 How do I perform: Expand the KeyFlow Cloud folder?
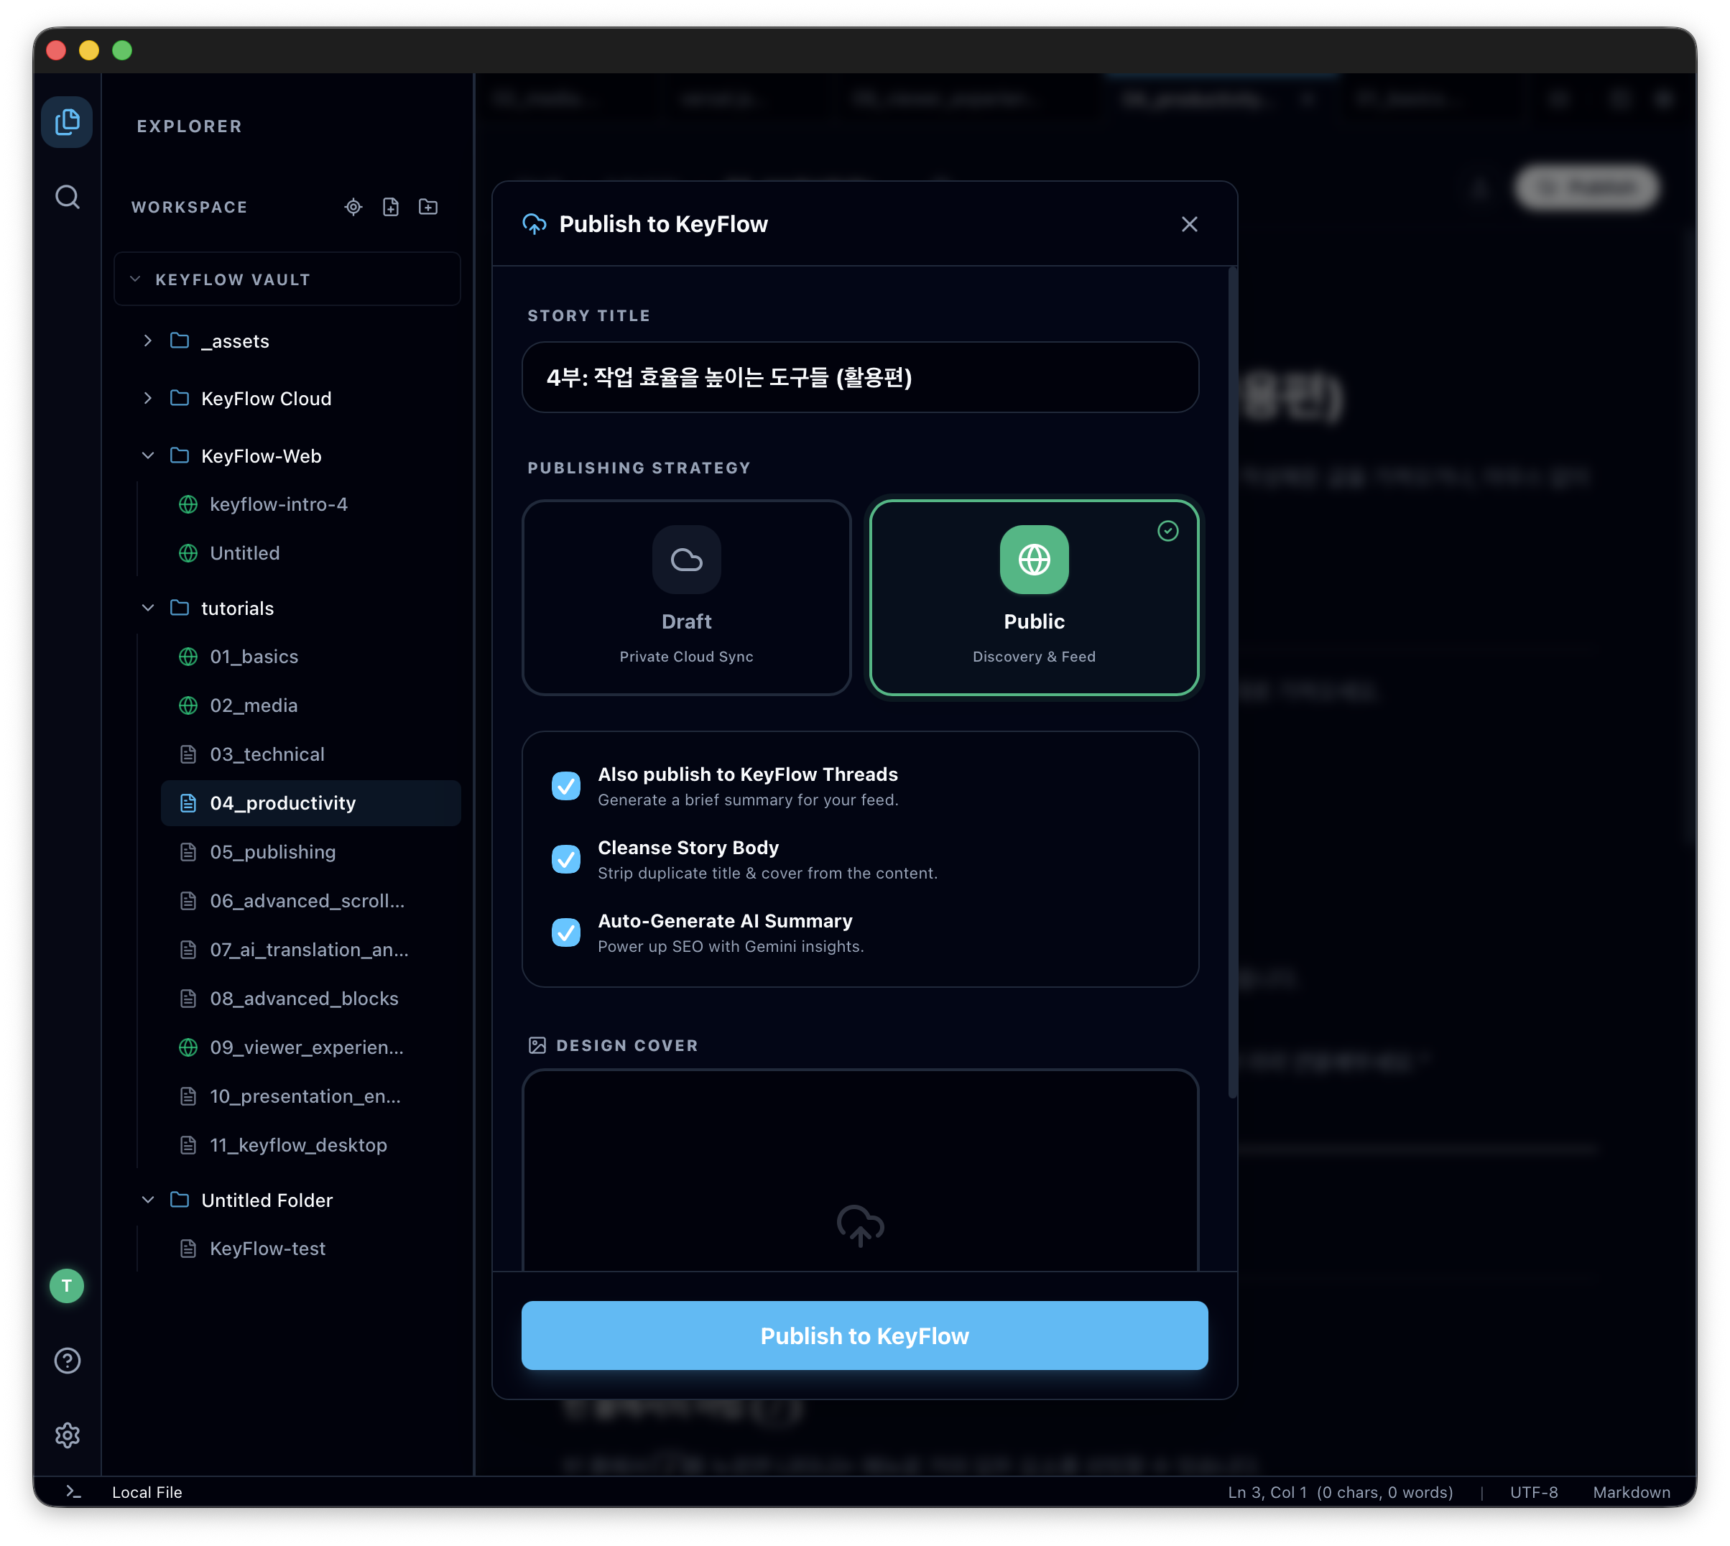[148, 399]
